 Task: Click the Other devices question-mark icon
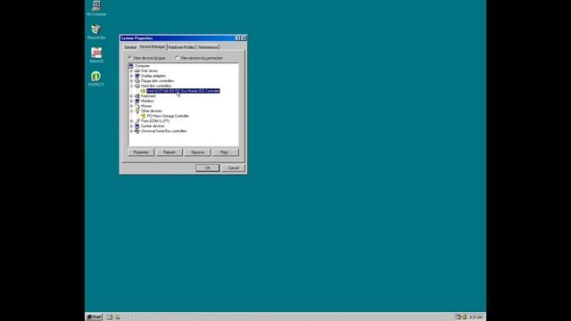point(137,111)
